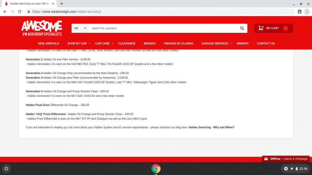This screenshot has width=312, height=175.
Task: Open the launcher circle button
Action: point(6,169)
